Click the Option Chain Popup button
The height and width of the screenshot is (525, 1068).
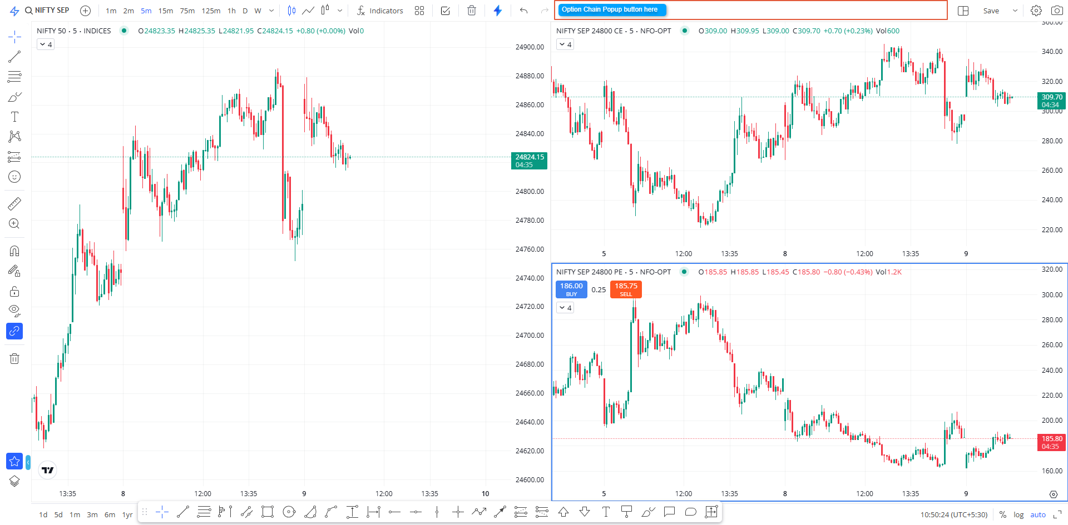coord(611,10)
